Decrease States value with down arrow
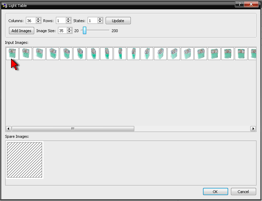The image size is (262, 201). [x=100, y=22]
